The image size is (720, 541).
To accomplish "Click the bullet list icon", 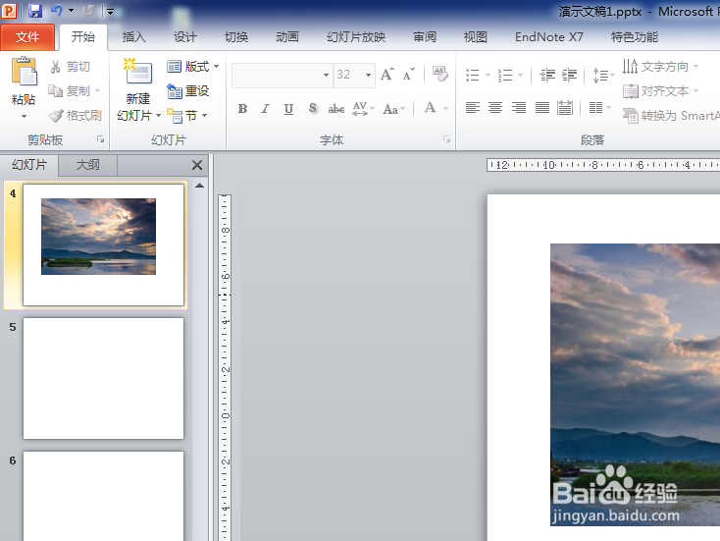I will pos(472,75).
